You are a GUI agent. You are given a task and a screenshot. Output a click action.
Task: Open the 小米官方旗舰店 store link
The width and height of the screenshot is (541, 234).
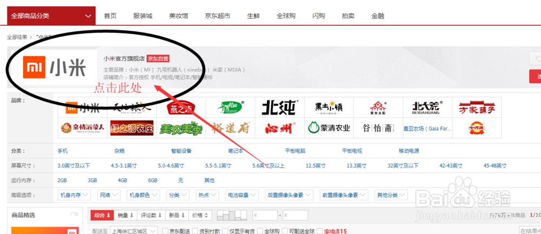pyautogui.click(x=124, y=58)
